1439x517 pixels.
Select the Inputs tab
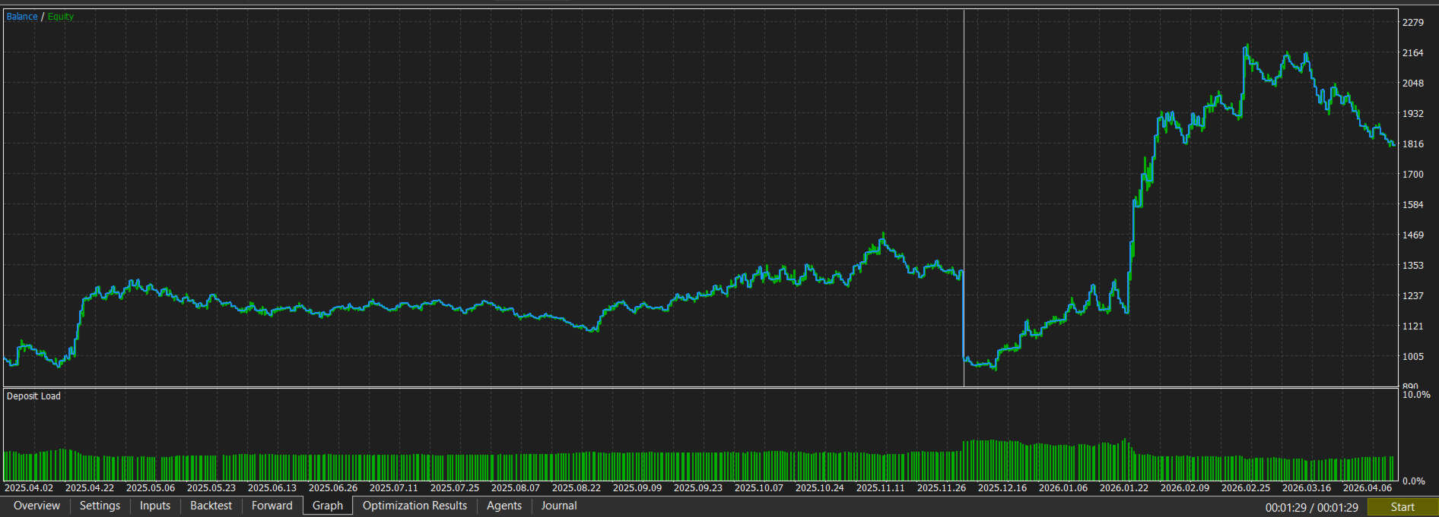pos(155,506)
